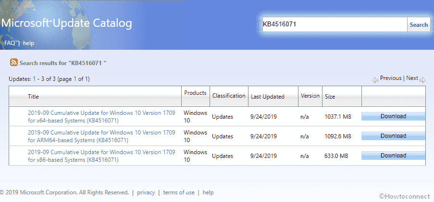Open the help link in header

[x=28, y=43]
